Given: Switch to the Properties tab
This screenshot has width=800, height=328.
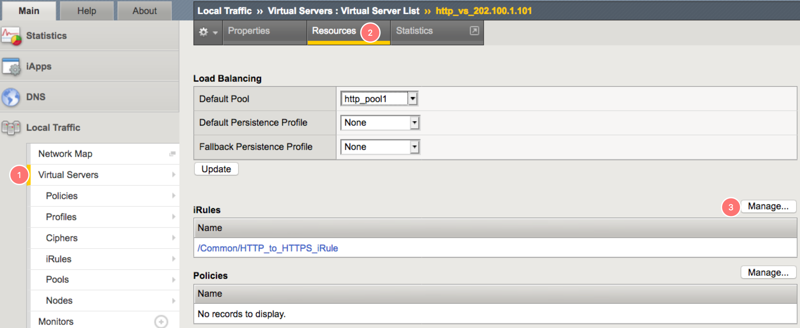Looking at the screenshot, I should [x=248, y=31].
